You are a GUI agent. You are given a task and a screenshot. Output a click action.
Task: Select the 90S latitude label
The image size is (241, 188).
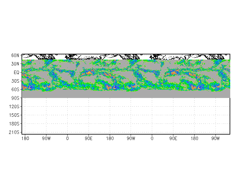[15, 98]
